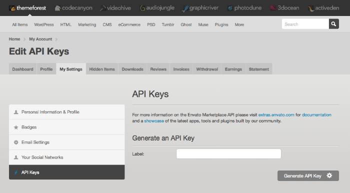
Task: Open the 3docean marketplace icon
Action: [x=273, y=8]
